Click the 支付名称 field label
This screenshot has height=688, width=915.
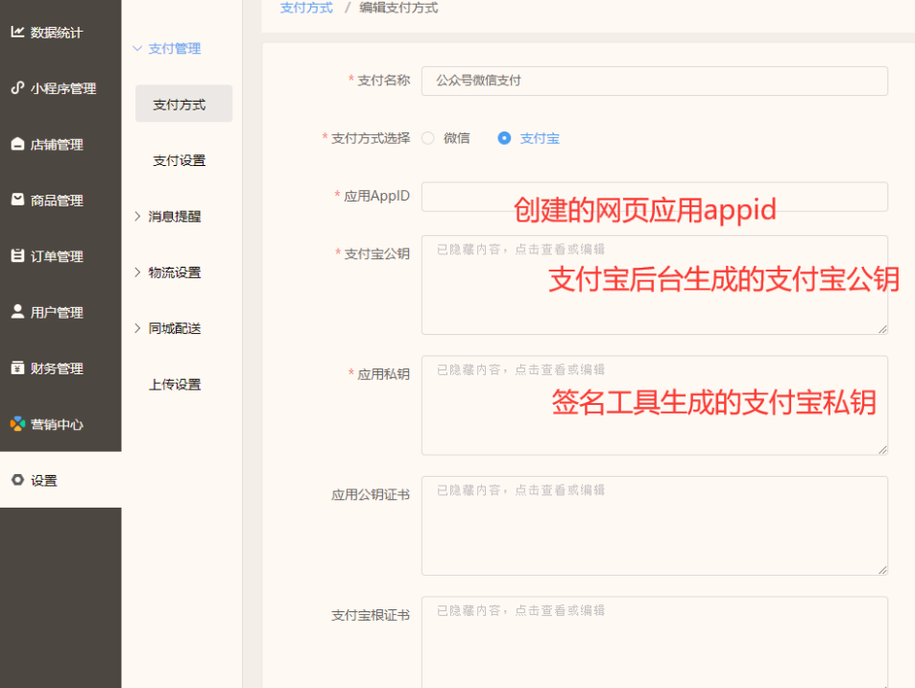(383, 80)
